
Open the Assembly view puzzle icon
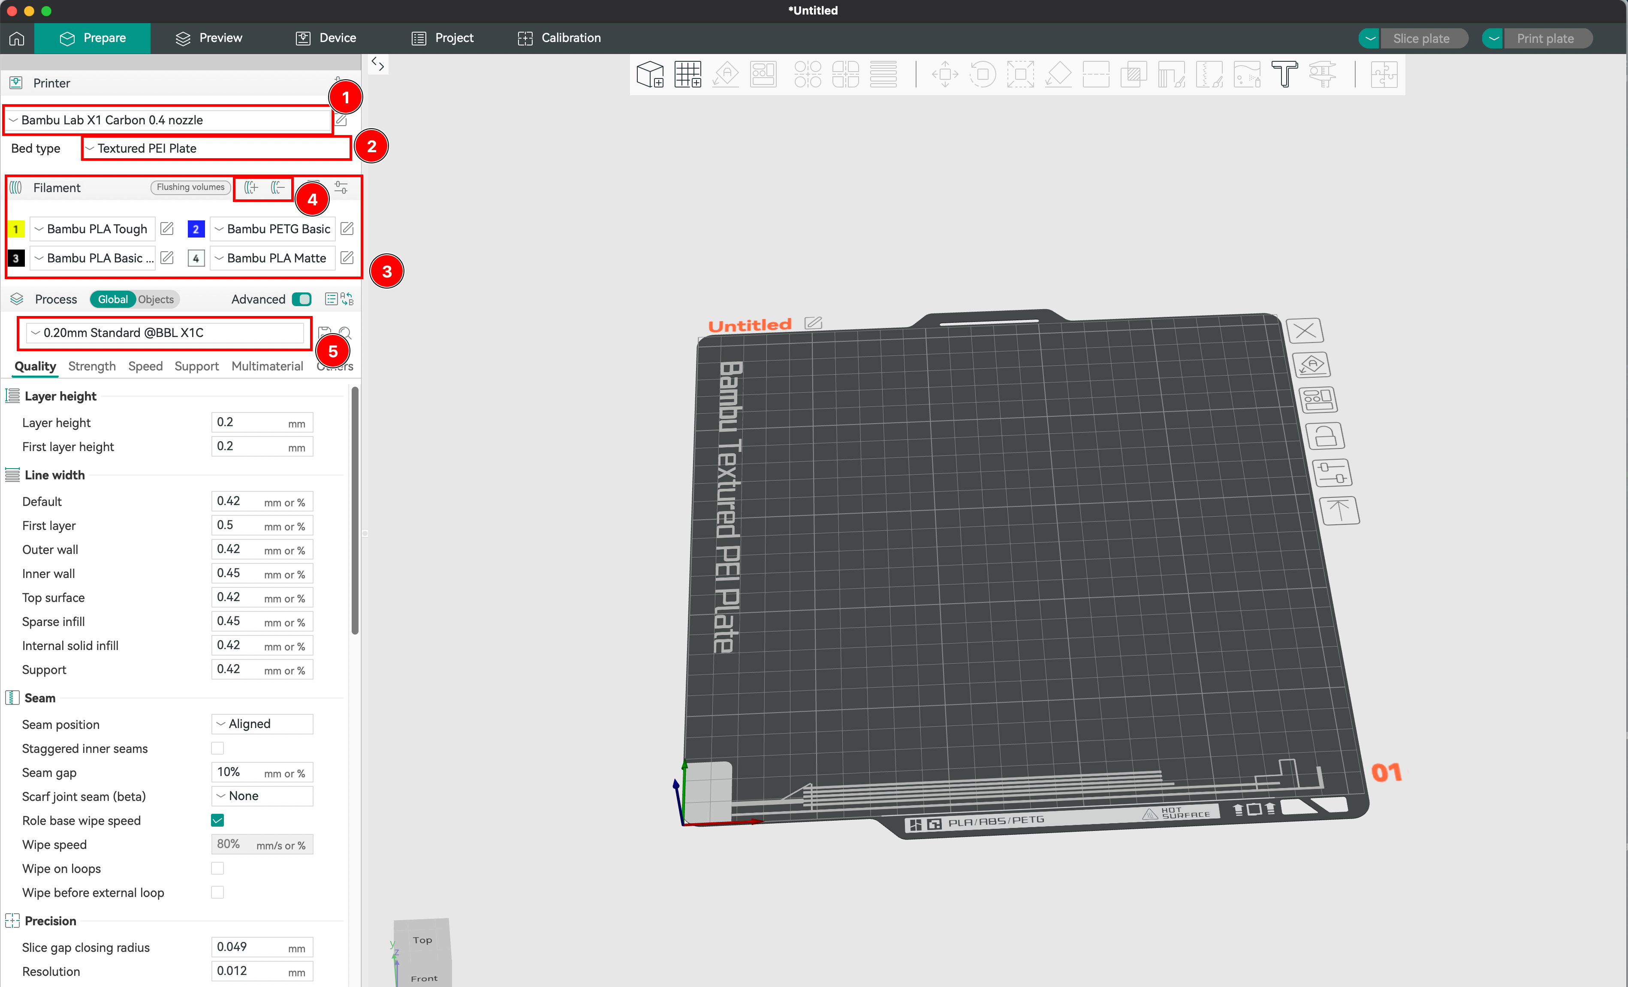tap(1384, 75)
